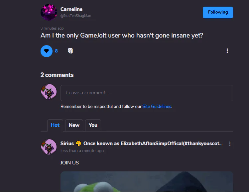Screen dimensions: 249x192
Task: Open Sirius commenter avatar
Action: pyautogui.click(x=49, y=147)
